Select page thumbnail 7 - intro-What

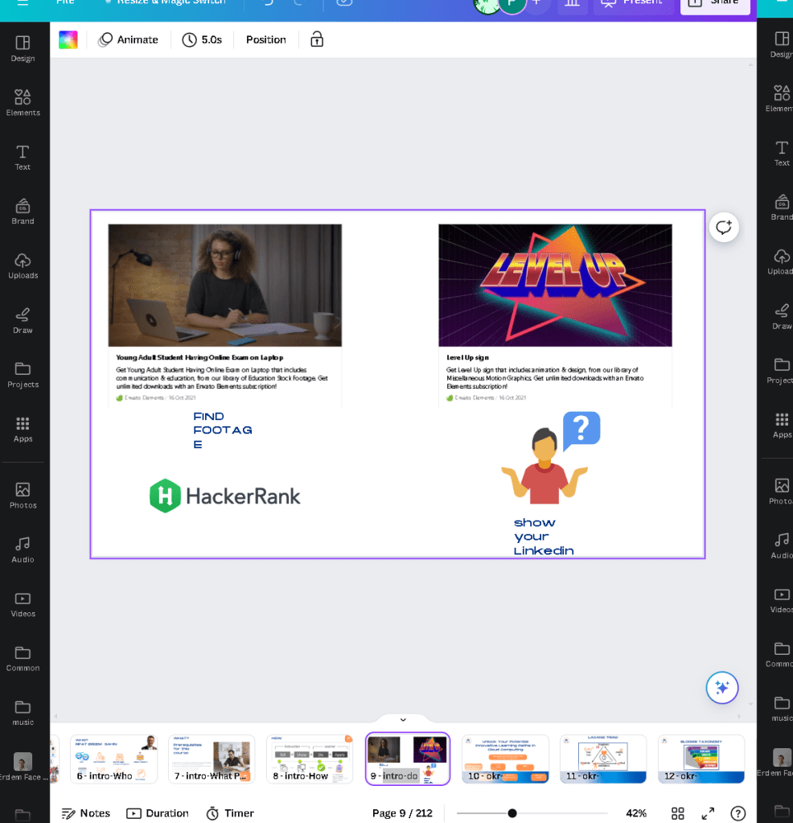click(212, 759)
